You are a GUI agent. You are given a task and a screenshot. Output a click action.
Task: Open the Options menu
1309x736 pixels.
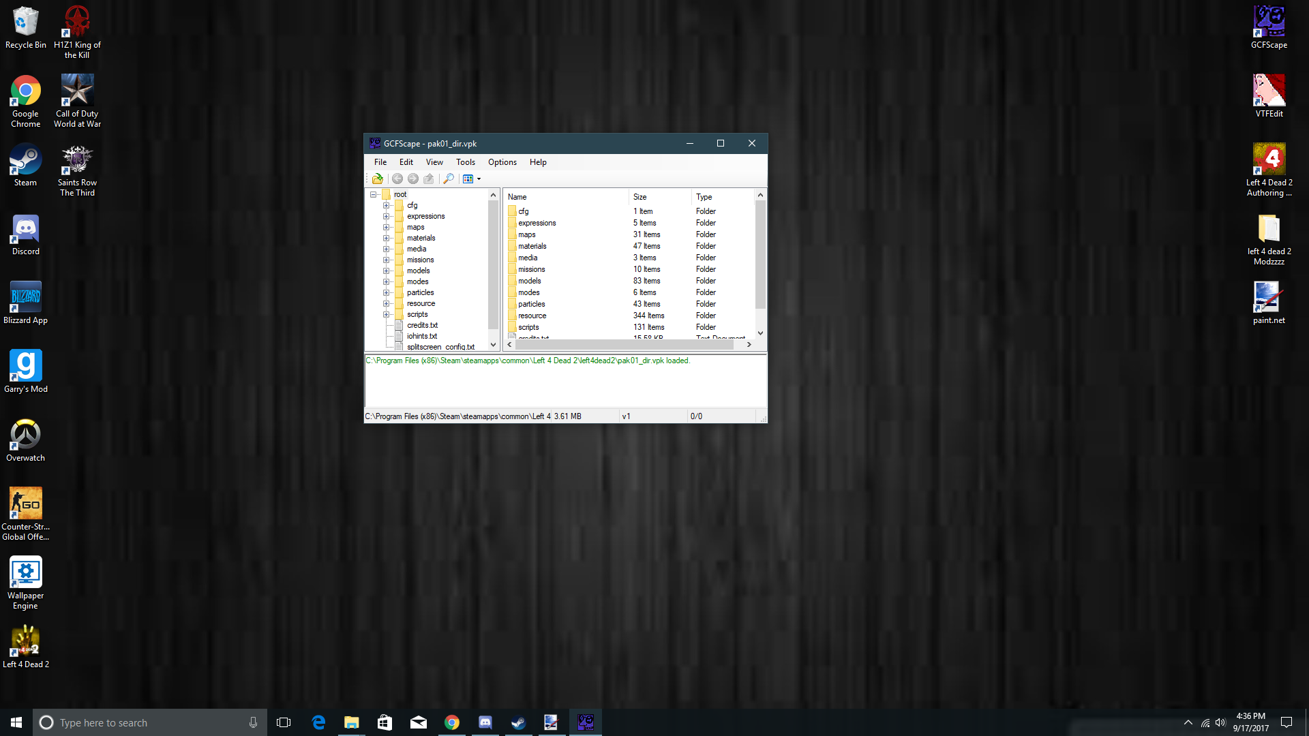pyautogui.click(x=502, y=162)
